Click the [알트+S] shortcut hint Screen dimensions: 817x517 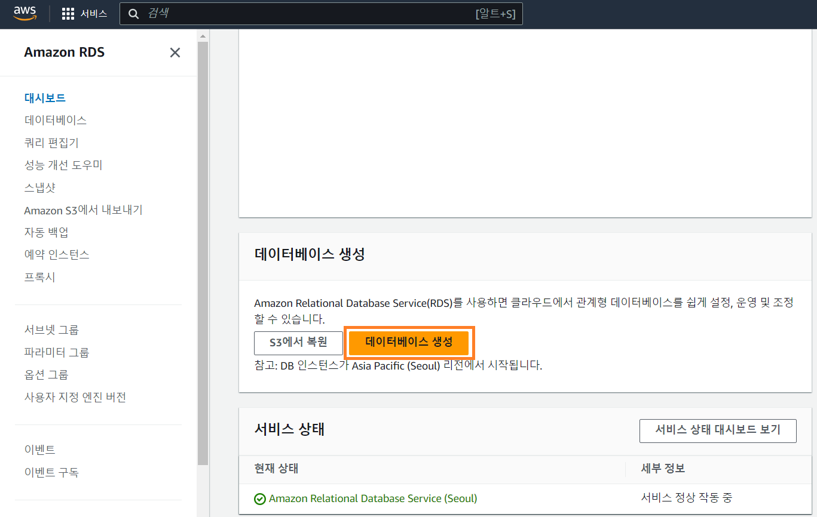(x=495, y=14)
